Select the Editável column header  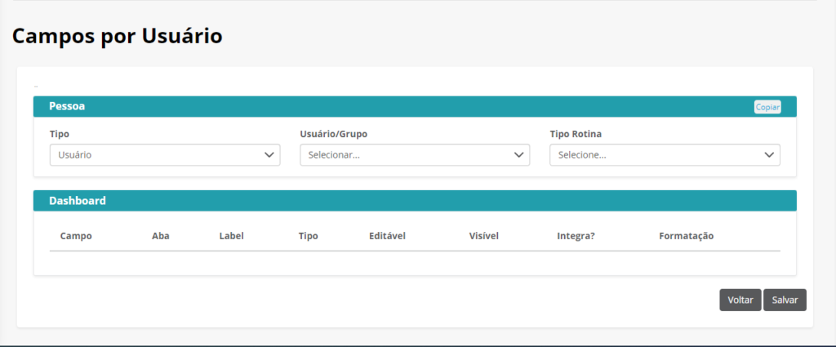(387, 236)
